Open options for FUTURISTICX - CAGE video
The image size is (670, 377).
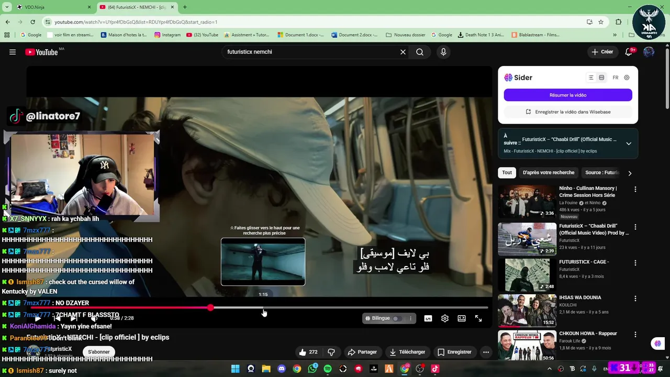(x=635, y=263)
